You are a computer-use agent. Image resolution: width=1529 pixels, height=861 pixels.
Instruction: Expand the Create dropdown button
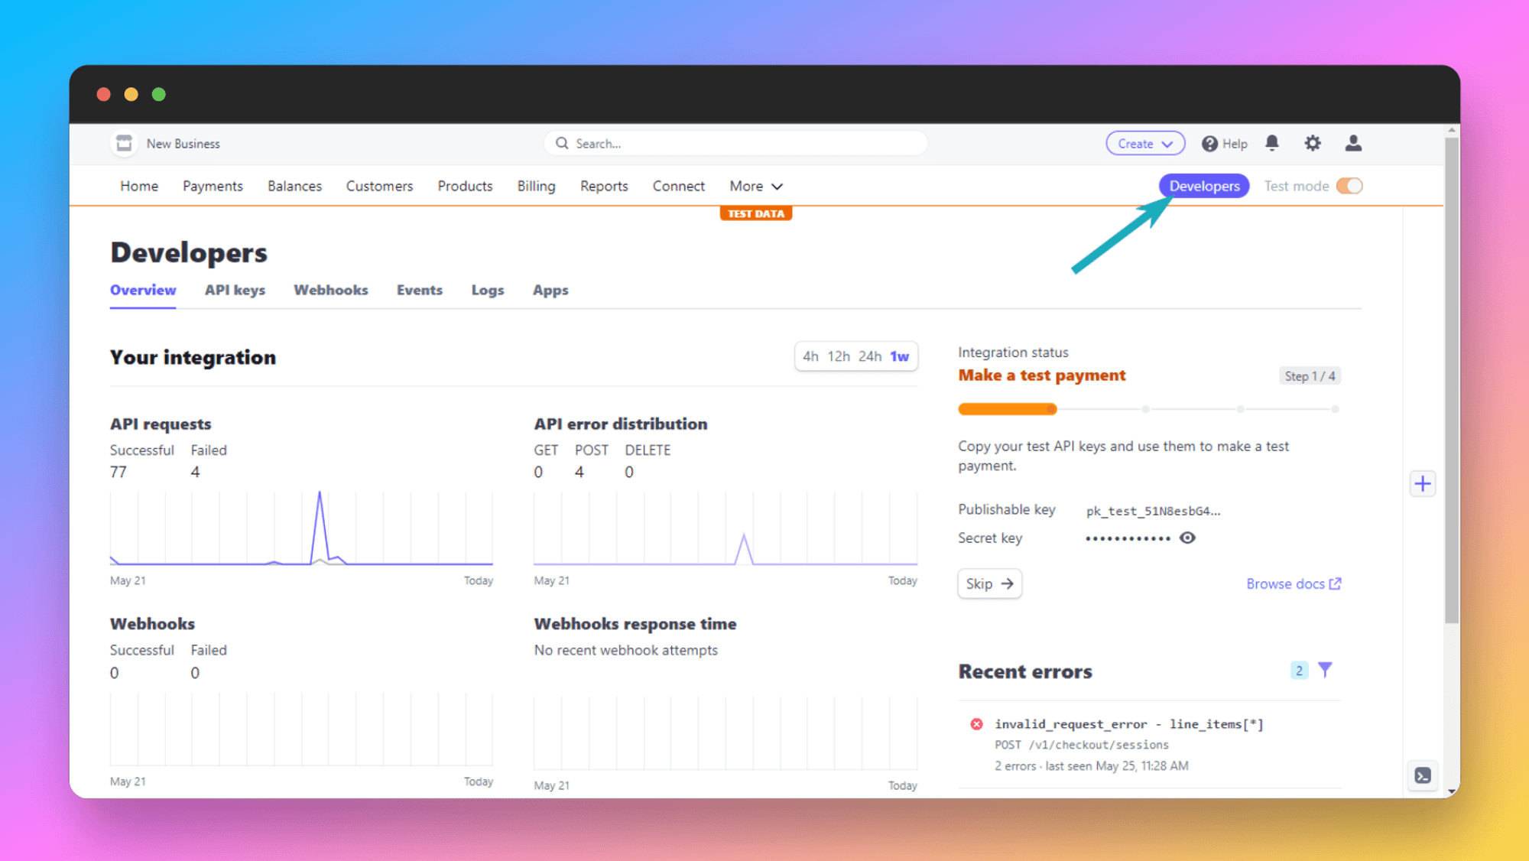pos(1144,143)
